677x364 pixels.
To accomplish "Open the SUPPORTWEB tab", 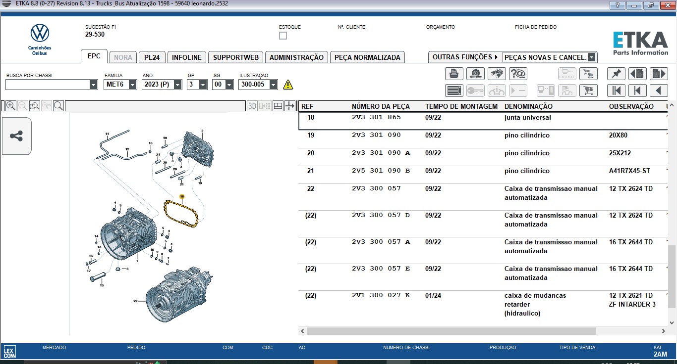I will pyautogui.click(x=236, y=57).
